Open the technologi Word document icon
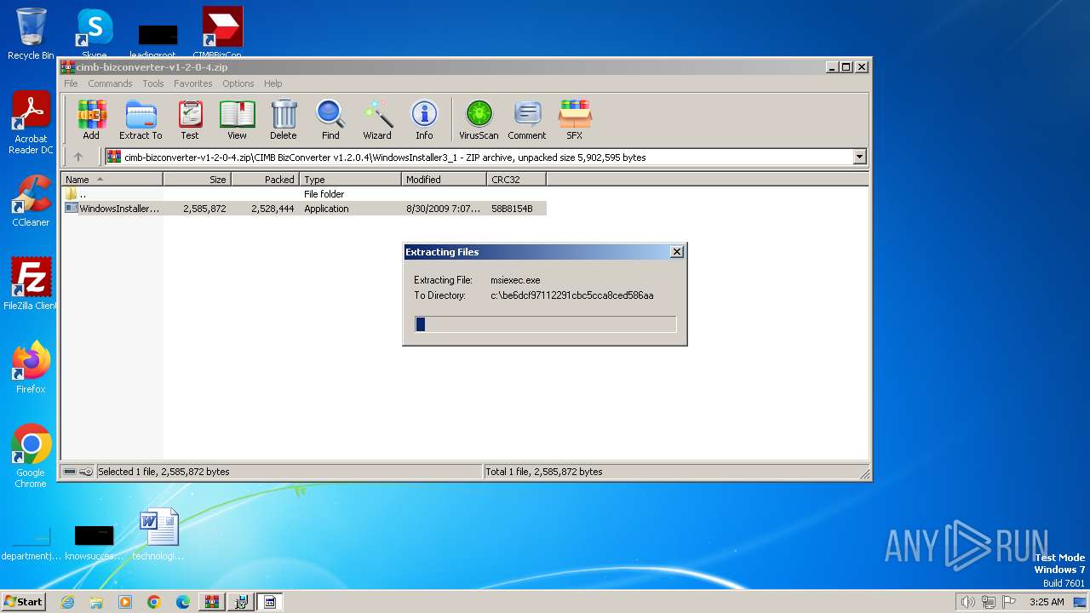 pos(158,534)
